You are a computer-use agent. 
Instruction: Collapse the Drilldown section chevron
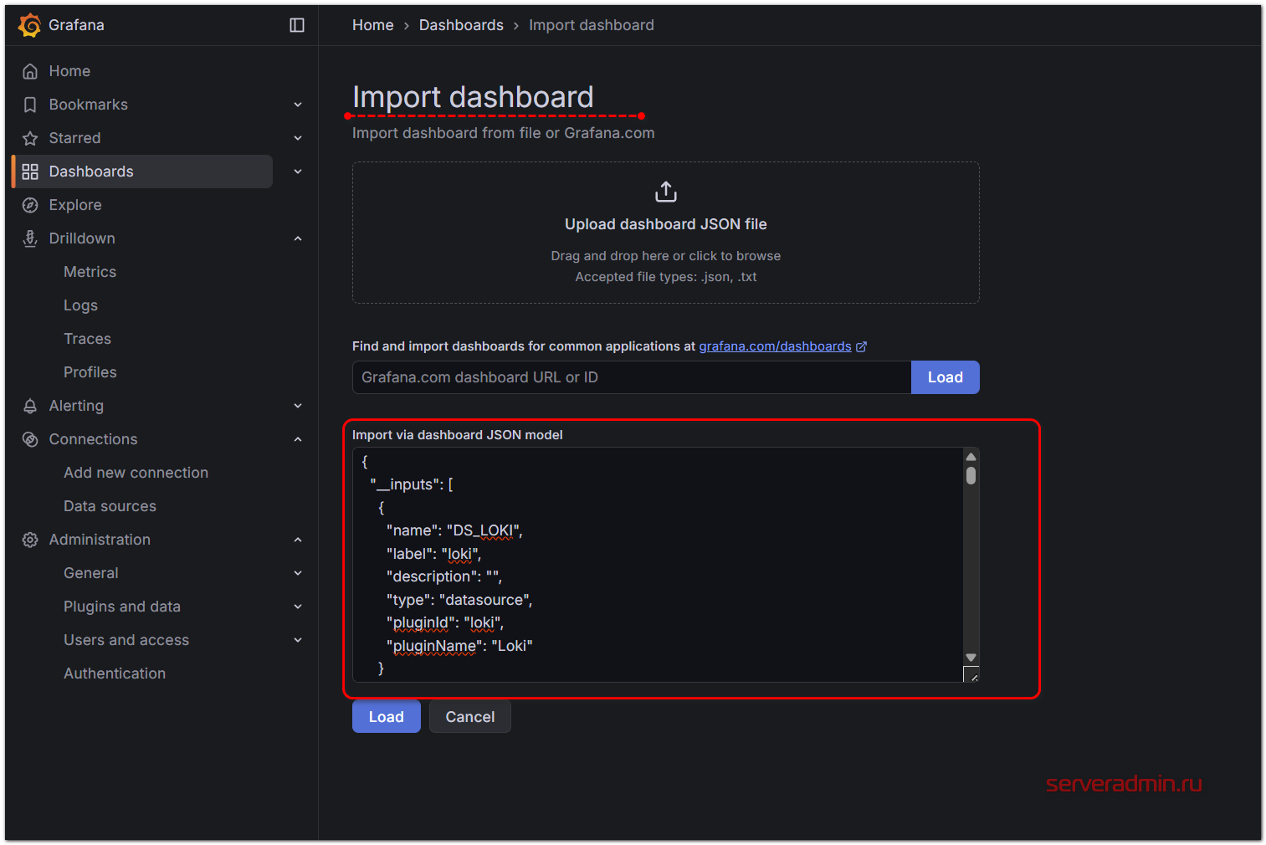click(x=298, y=238)
